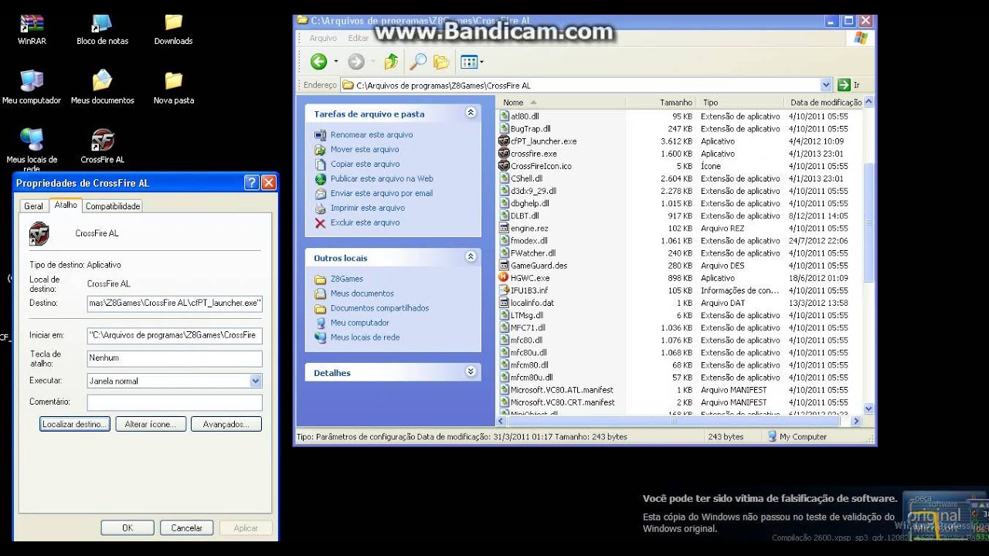Click OK in properties dialog
Screen dimensions: 989x556
pyautogui.click(x=127, y=528)
